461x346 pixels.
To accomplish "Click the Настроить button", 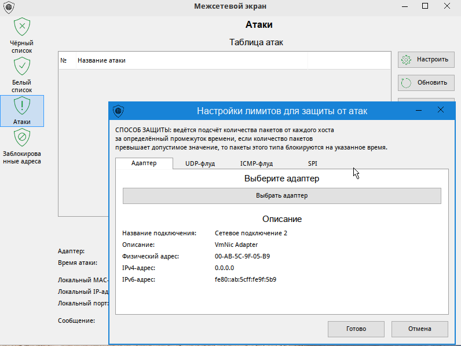I will pyautogui.click(x=426, y=60).
